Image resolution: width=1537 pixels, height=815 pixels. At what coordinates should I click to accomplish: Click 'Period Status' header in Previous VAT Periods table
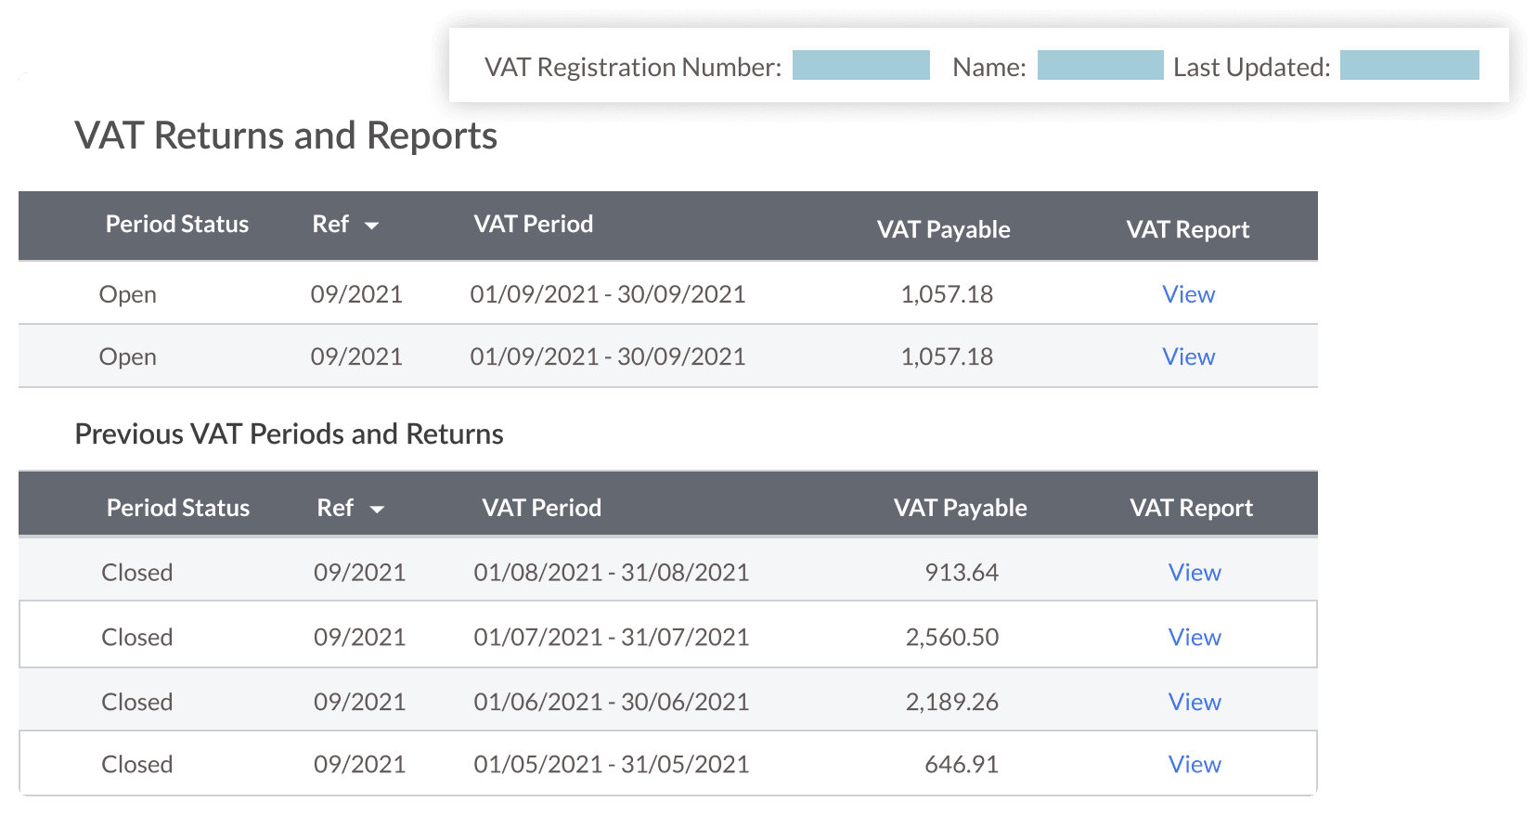tap(178, 509)
